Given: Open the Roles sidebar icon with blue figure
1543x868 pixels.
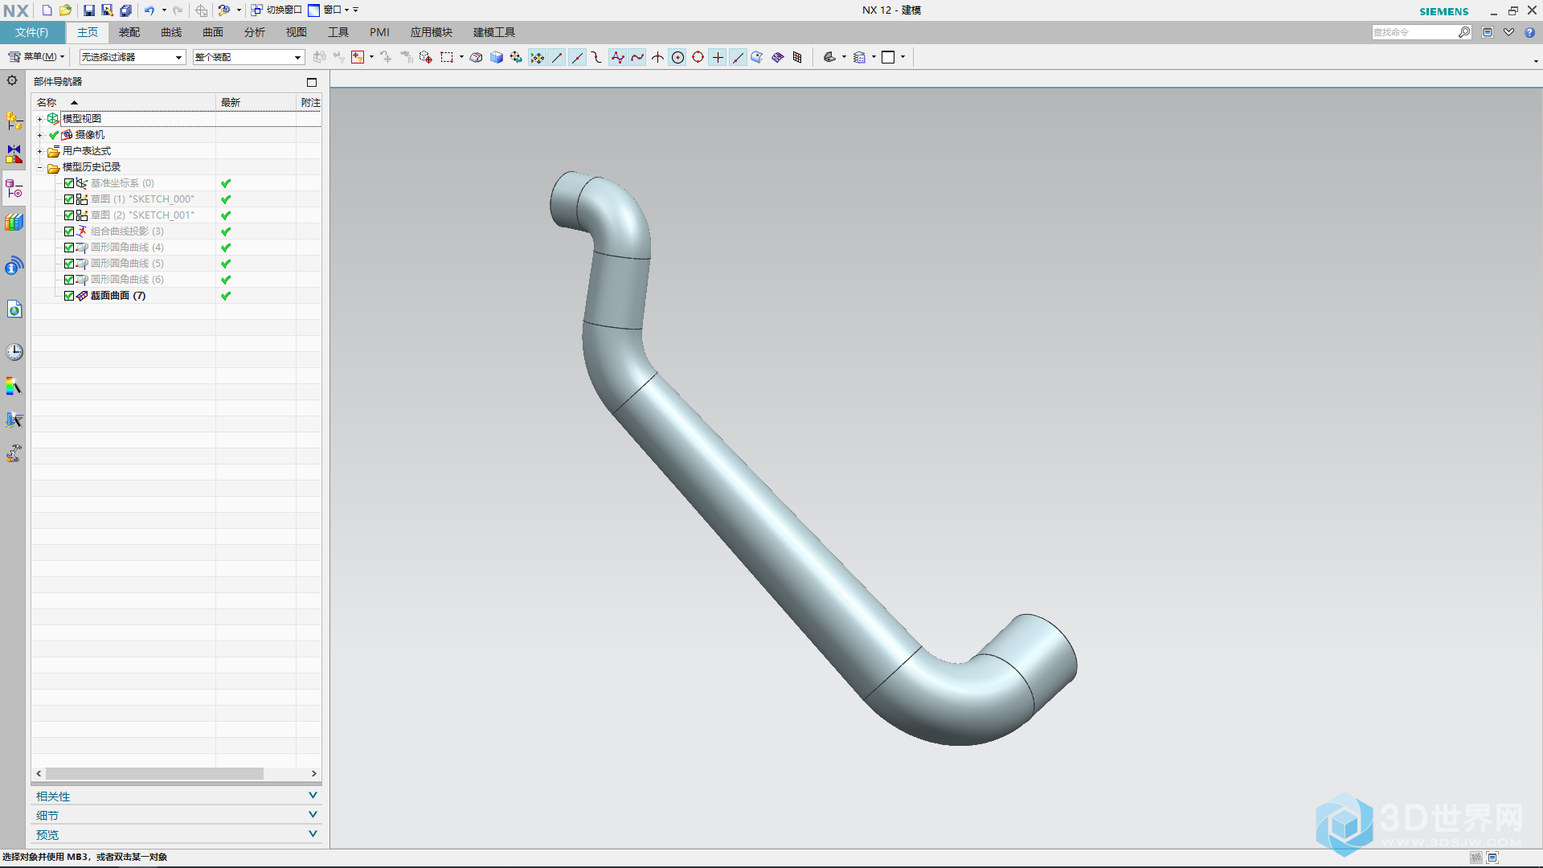Looking at the screenshot, I should (14, 420).
